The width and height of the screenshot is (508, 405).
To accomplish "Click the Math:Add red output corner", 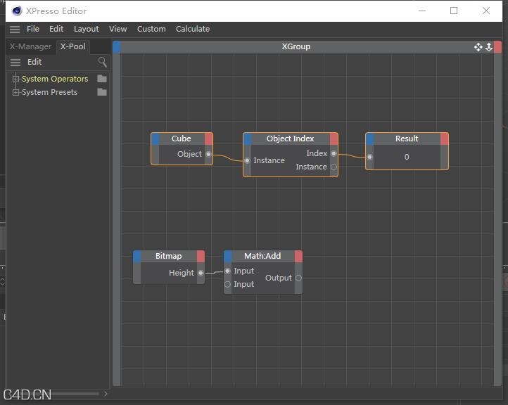I will click(299, 256).
